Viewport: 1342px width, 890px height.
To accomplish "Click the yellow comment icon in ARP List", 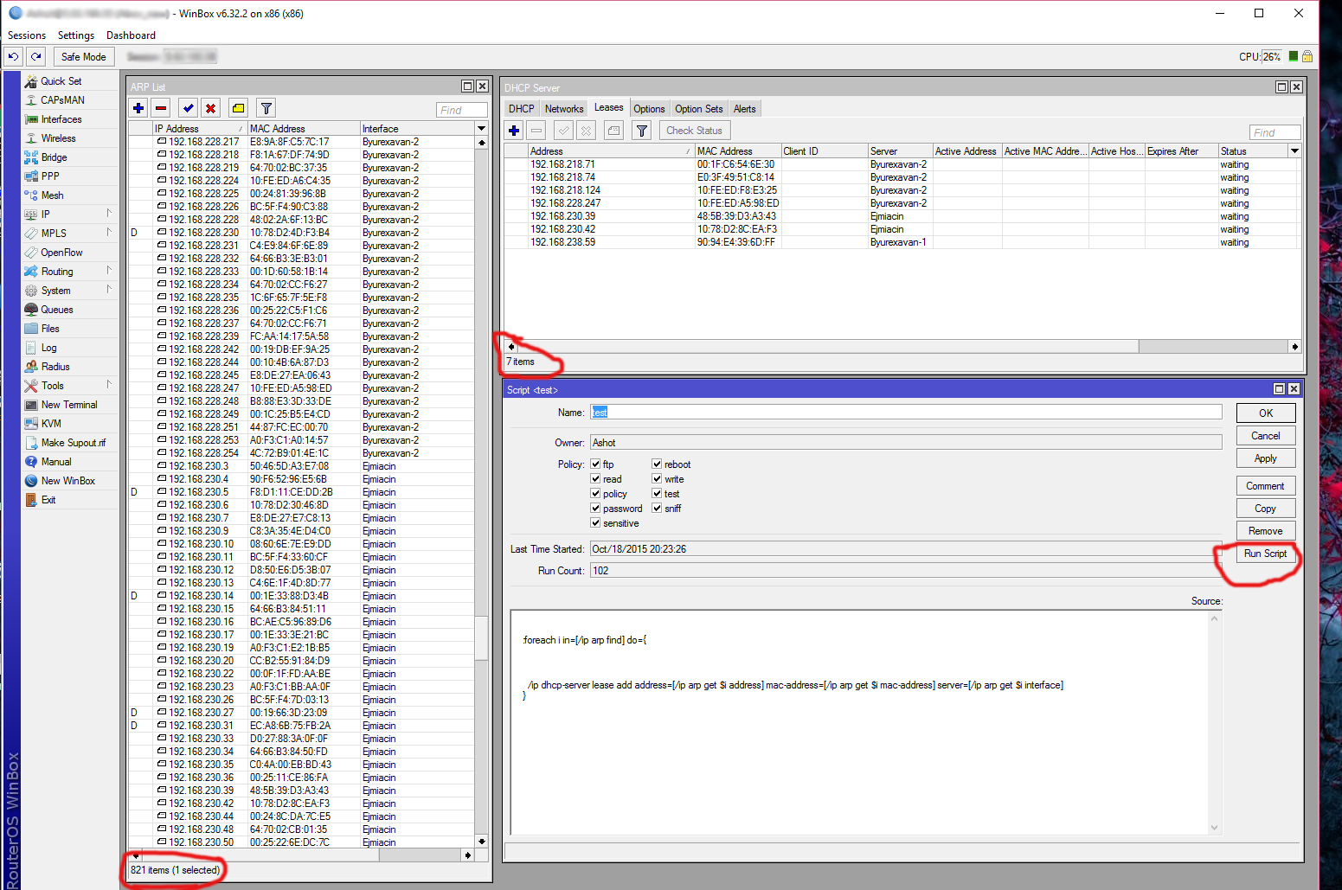I will coord(238,108).
